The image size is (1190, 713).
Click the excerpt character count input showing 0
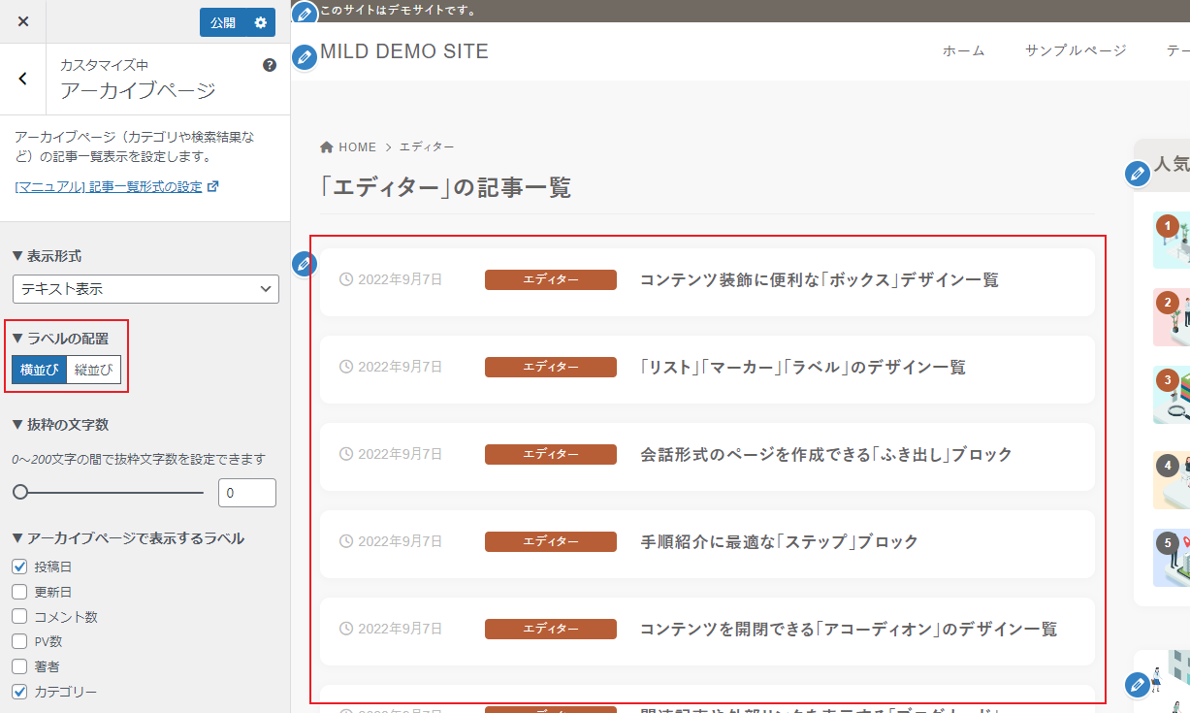[x=247, y=493]
